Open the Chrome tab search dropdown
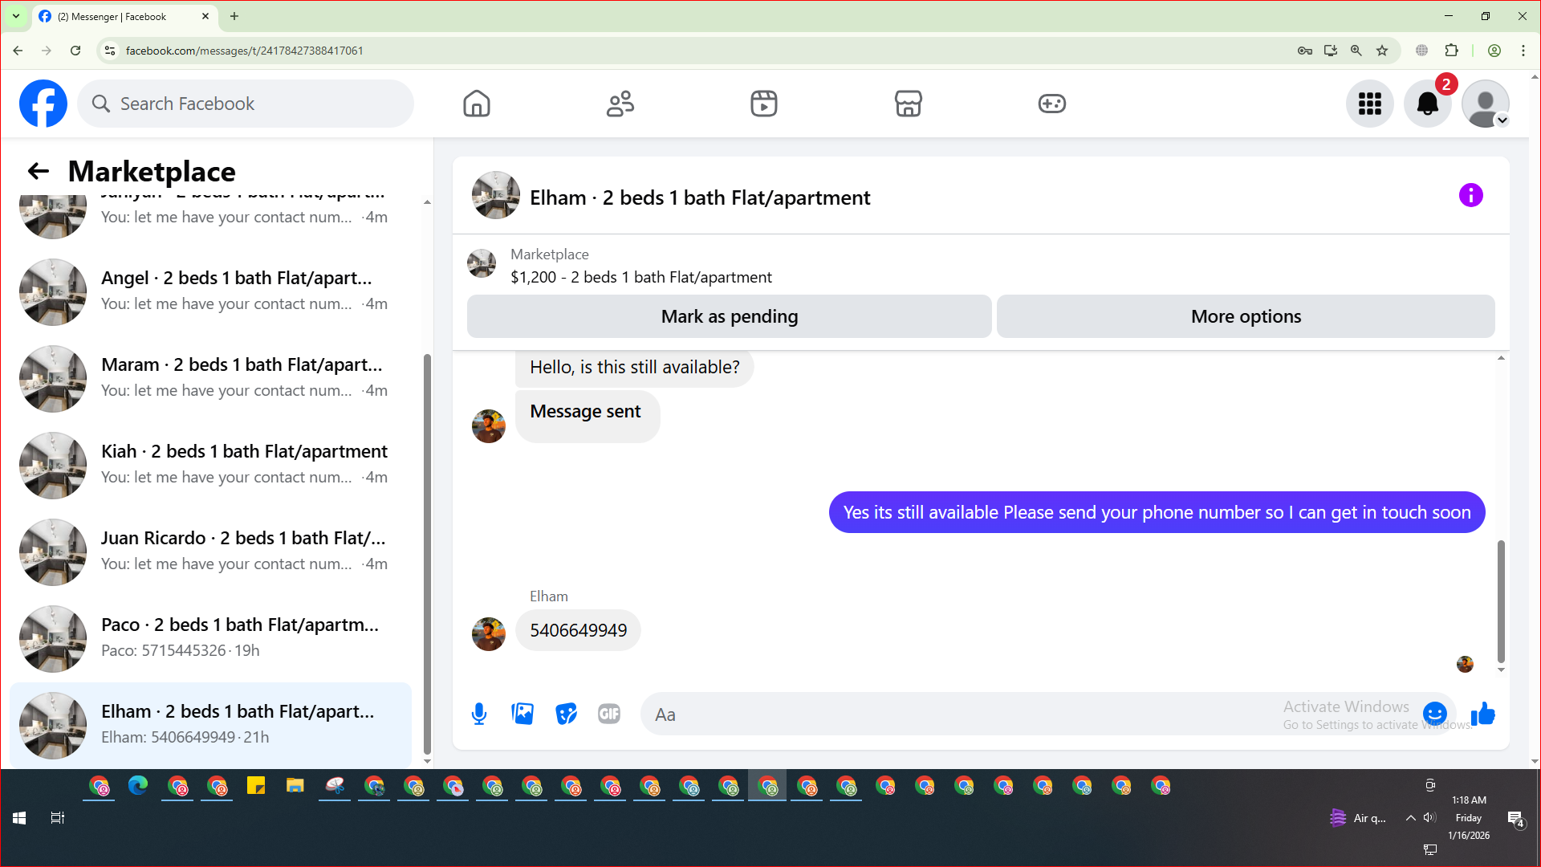This screenshot has width=1541, height=867. coord(15,16)
